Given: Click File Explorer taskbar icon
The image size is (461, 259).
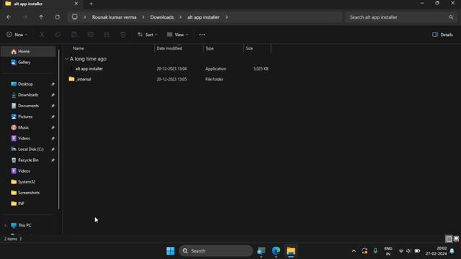Looking at the screenshot, I should tap(291, 251).
